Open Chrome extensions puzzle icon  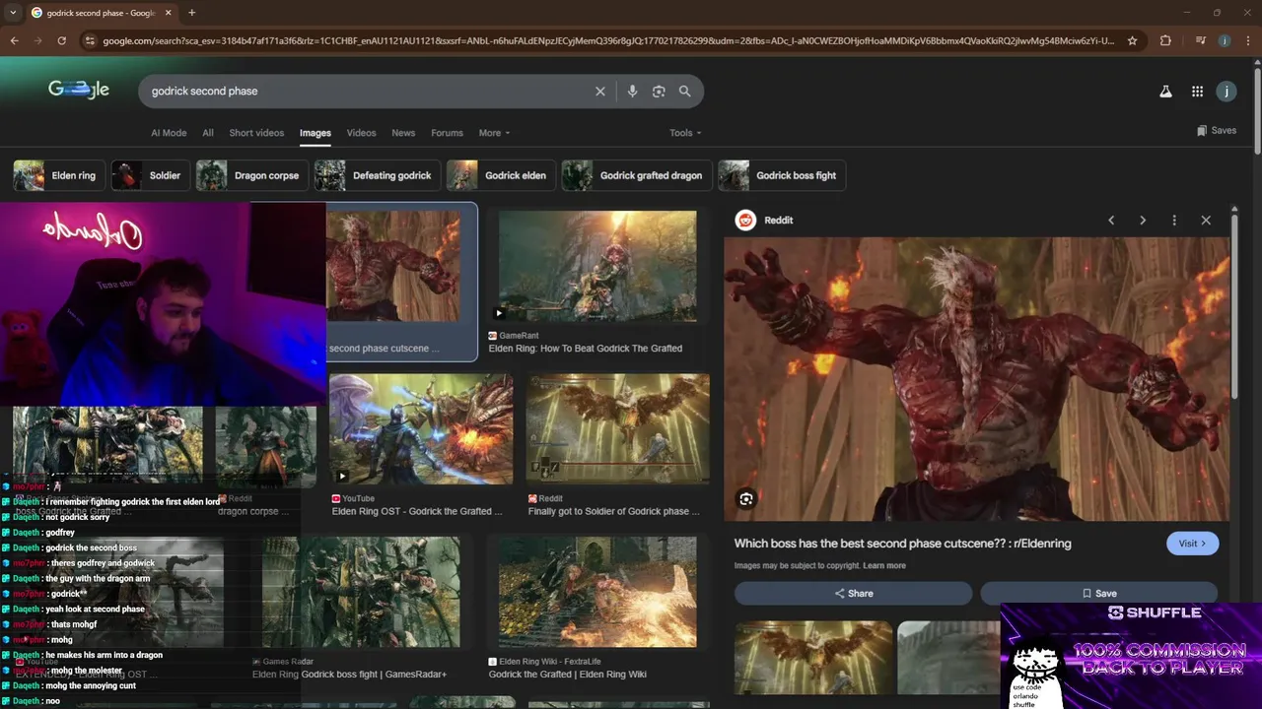pos(1165,40)
